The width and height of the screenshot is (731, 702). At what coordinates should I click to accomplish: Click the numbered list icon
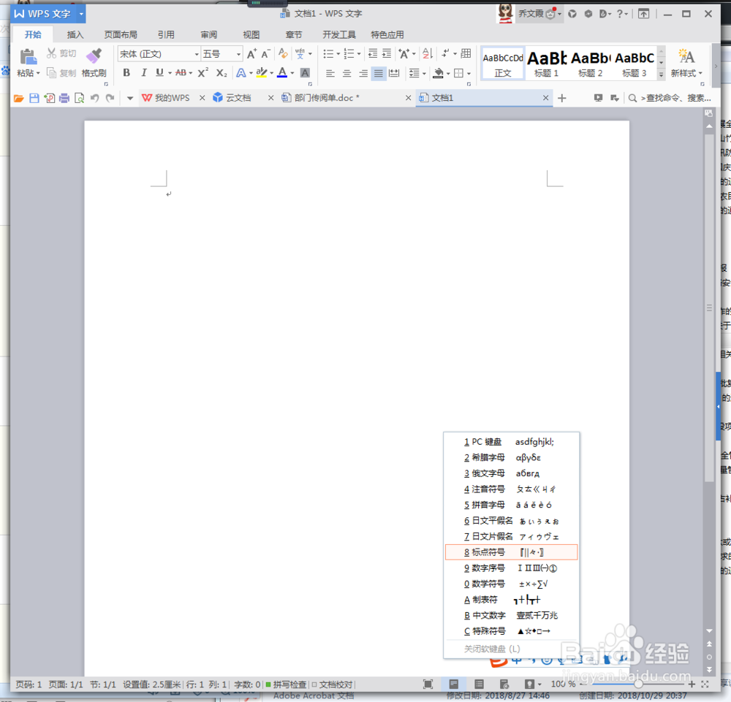[349, 54]
